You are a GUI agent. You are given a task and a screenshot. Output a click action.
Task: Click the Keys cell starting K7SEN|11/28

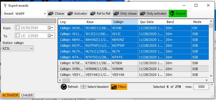tap(98, 63)
